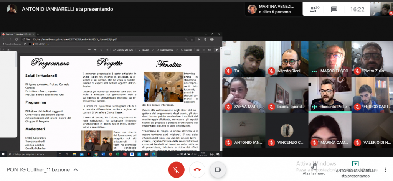Expand PON TG Culther_11 Lezione meeting details
The image size is (393, 181).
(76, 169)
